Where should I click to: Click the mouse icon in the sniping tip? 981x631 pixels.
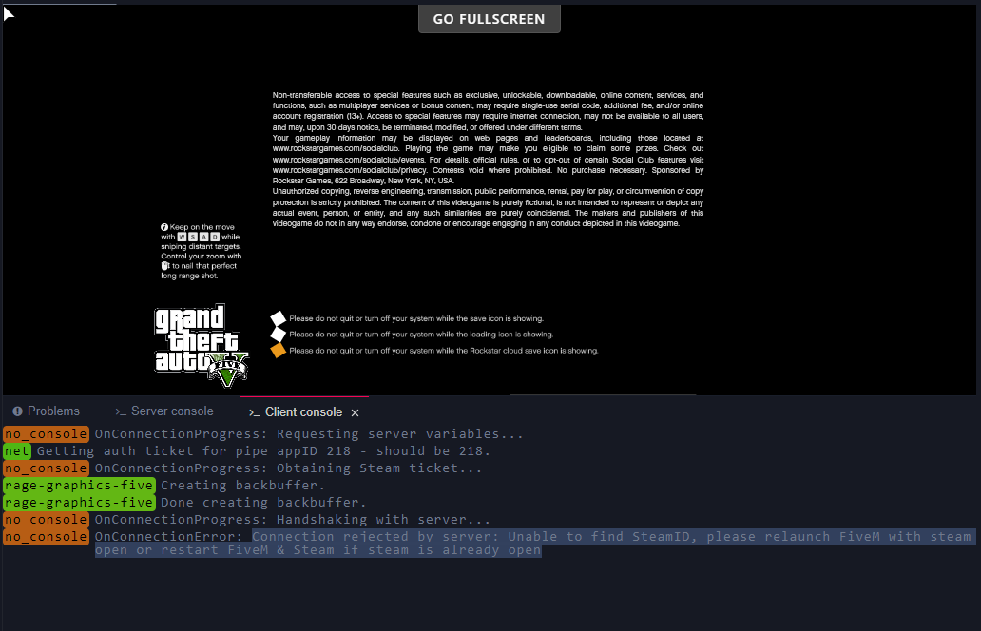pyautogui.click(x=165, y=266)
